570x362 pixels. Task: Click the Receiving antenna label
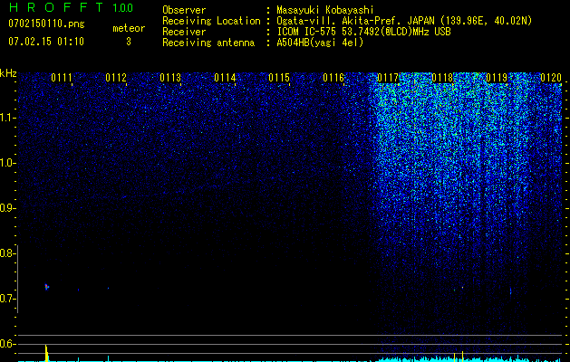[x=208, y=43]
